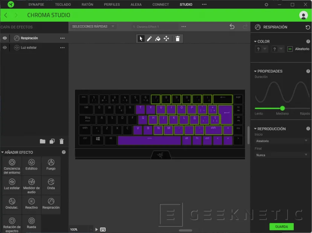
Task: Open help for the Color section
Action: tap(308, 41)
